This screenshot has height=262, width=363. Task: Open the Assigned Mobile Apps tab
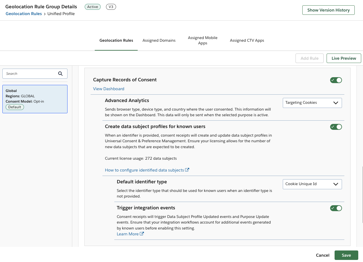coord(203,40)
